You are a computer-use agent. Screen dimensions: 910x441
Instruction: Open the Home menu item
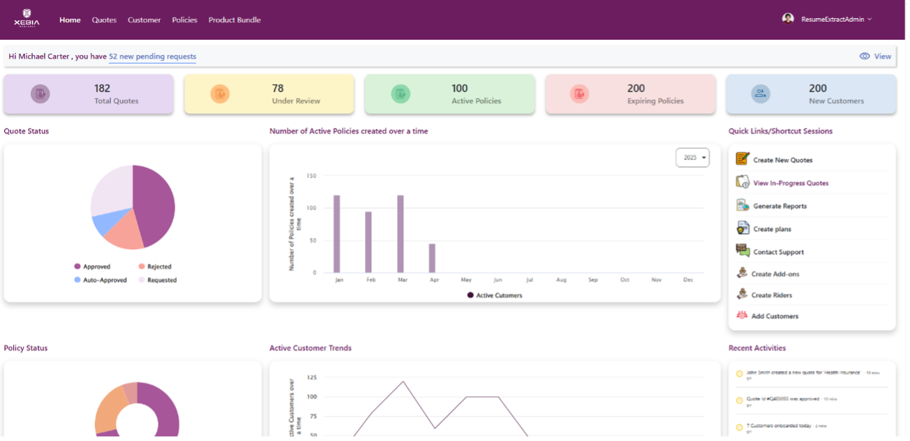click(70, 20)
